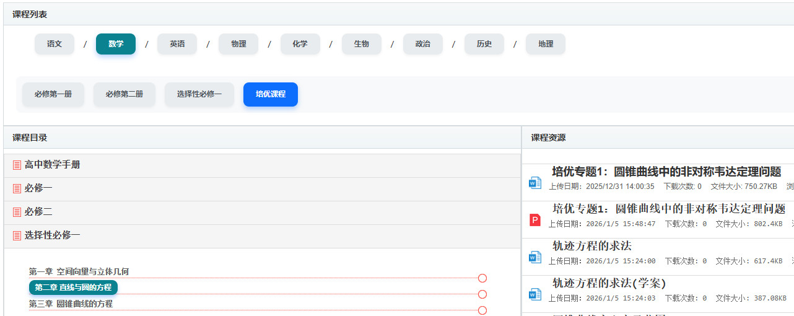Collapse the 选择性必修一 catalog section
Screen dimensions: 794x316
(53, 235)
